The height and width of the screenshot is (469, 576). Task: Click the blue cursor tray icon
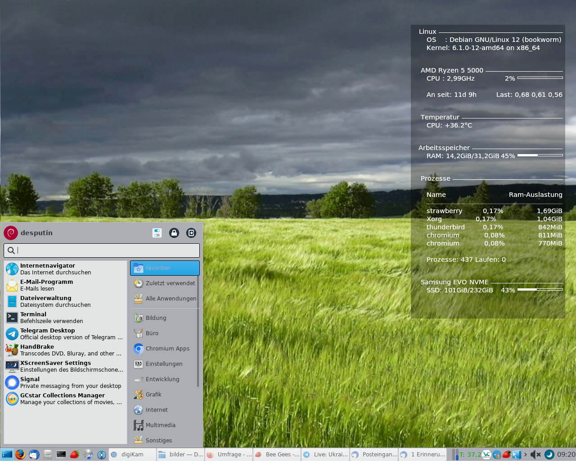point(517,455)
